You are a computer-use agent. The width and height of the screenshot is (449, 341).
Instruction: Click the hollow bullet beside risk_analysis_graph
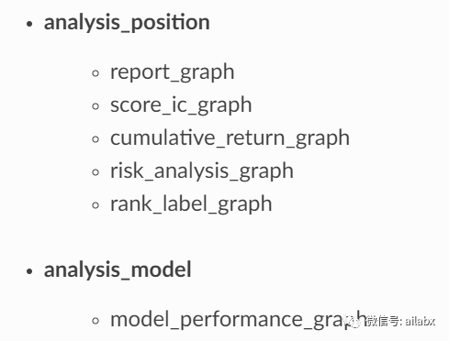pyautogui.click(x=95, y=172)
